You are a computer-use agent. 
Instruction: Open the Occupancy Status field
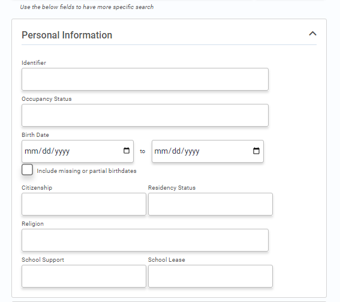click(145, 115)
